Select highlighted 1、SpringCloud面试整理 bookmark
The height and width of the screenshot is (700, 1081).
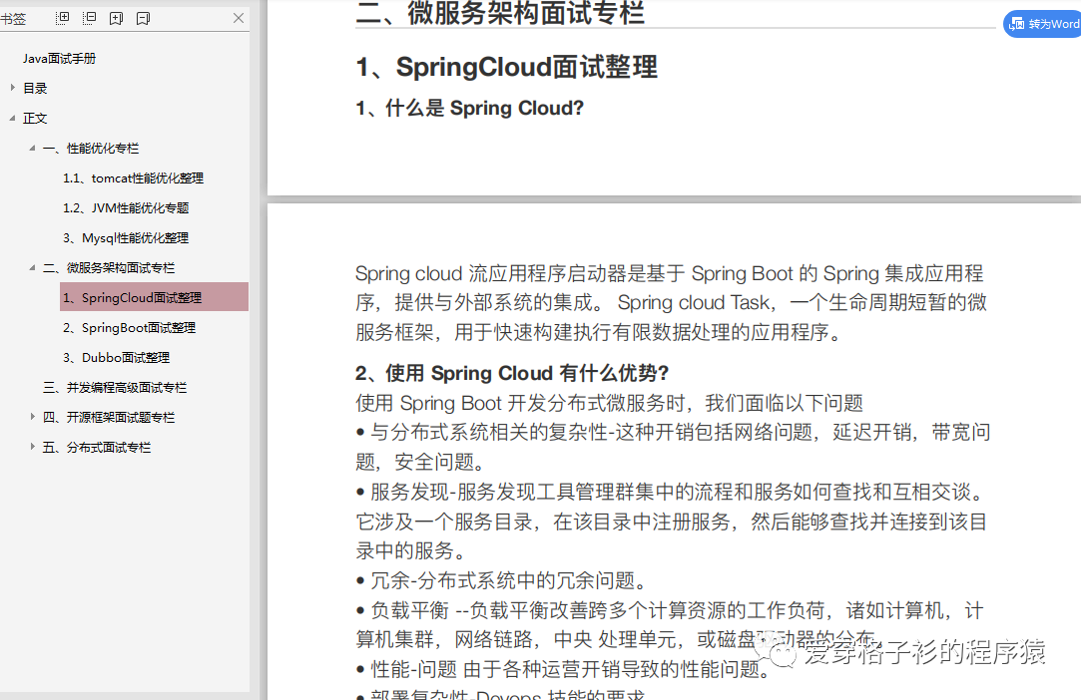click(154, 297)
